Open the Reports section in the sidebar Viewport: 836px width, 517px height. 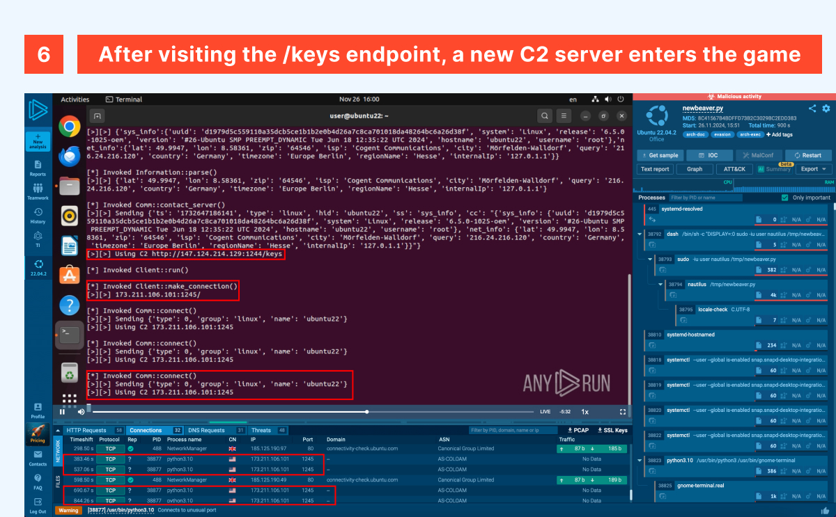pyautogui.click(x=37, y=169)
